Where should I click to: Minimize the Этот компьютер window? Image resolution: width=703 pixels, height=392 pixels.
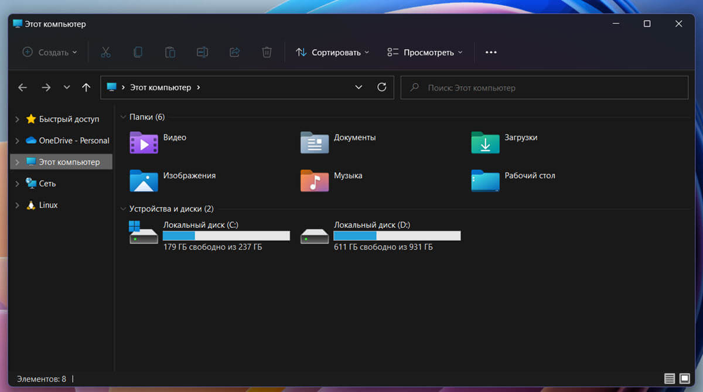(x=616, y=24)
